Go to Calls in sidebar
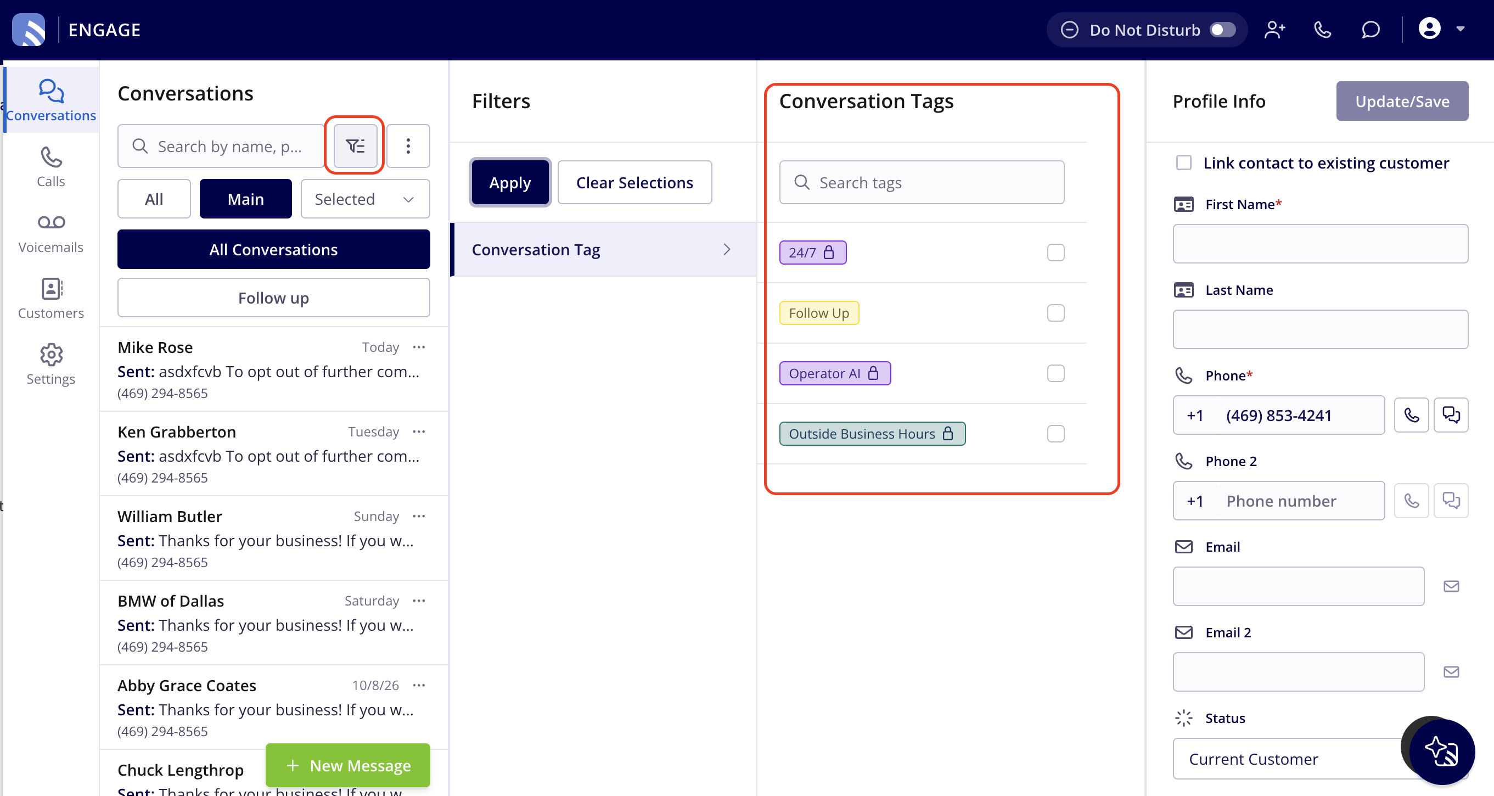 coord(51,166)
